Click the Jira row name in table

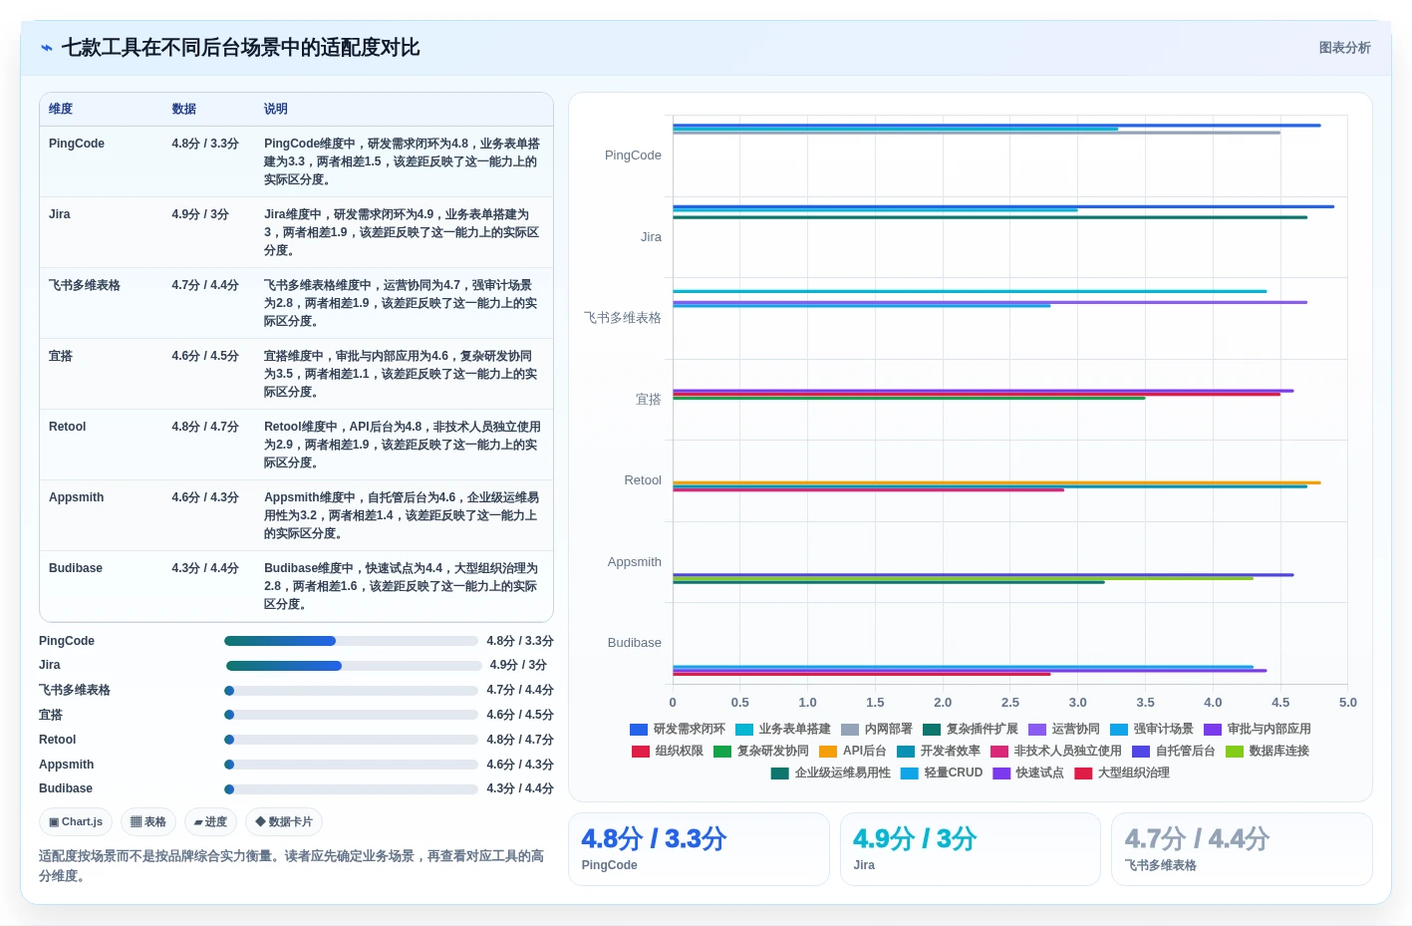pyautogui.click(x=60, y=214)
